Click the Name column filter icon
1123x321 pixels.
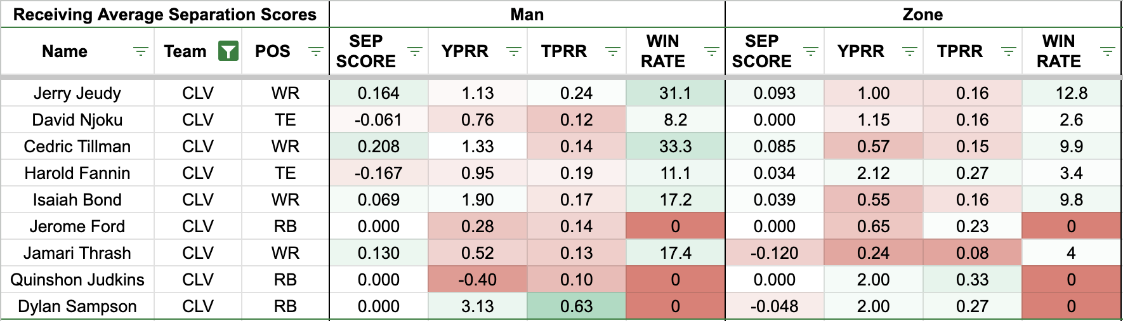coord(140,51)
